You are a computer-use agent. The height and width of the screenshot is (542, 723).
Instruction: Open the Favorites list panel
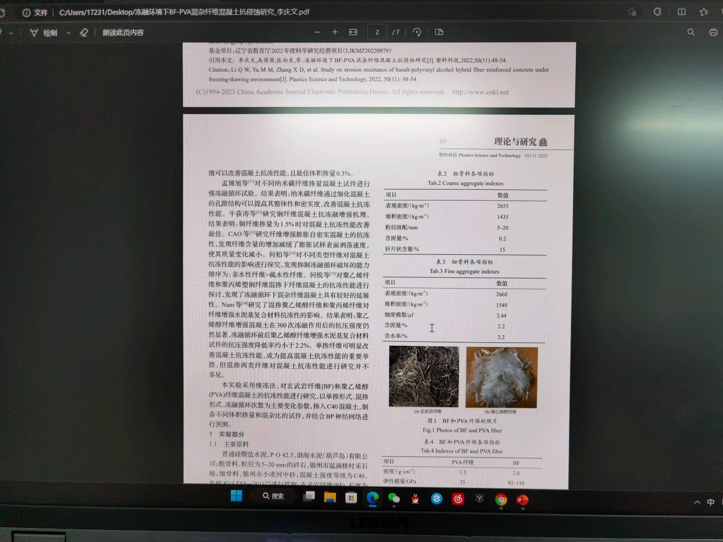(x=704, y=12)
